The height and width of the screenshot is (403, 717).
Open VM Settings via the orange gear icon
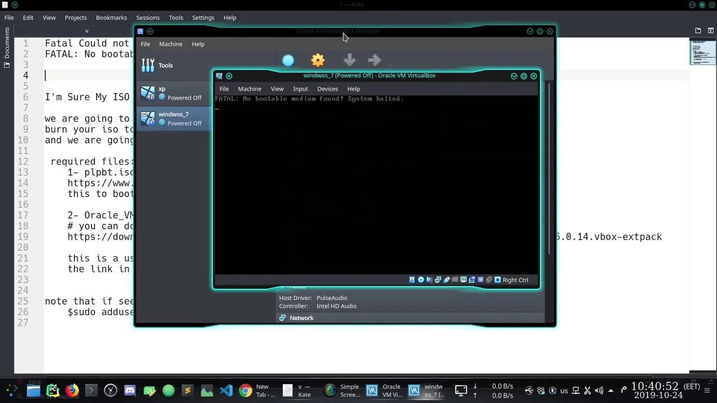[318, 60]
